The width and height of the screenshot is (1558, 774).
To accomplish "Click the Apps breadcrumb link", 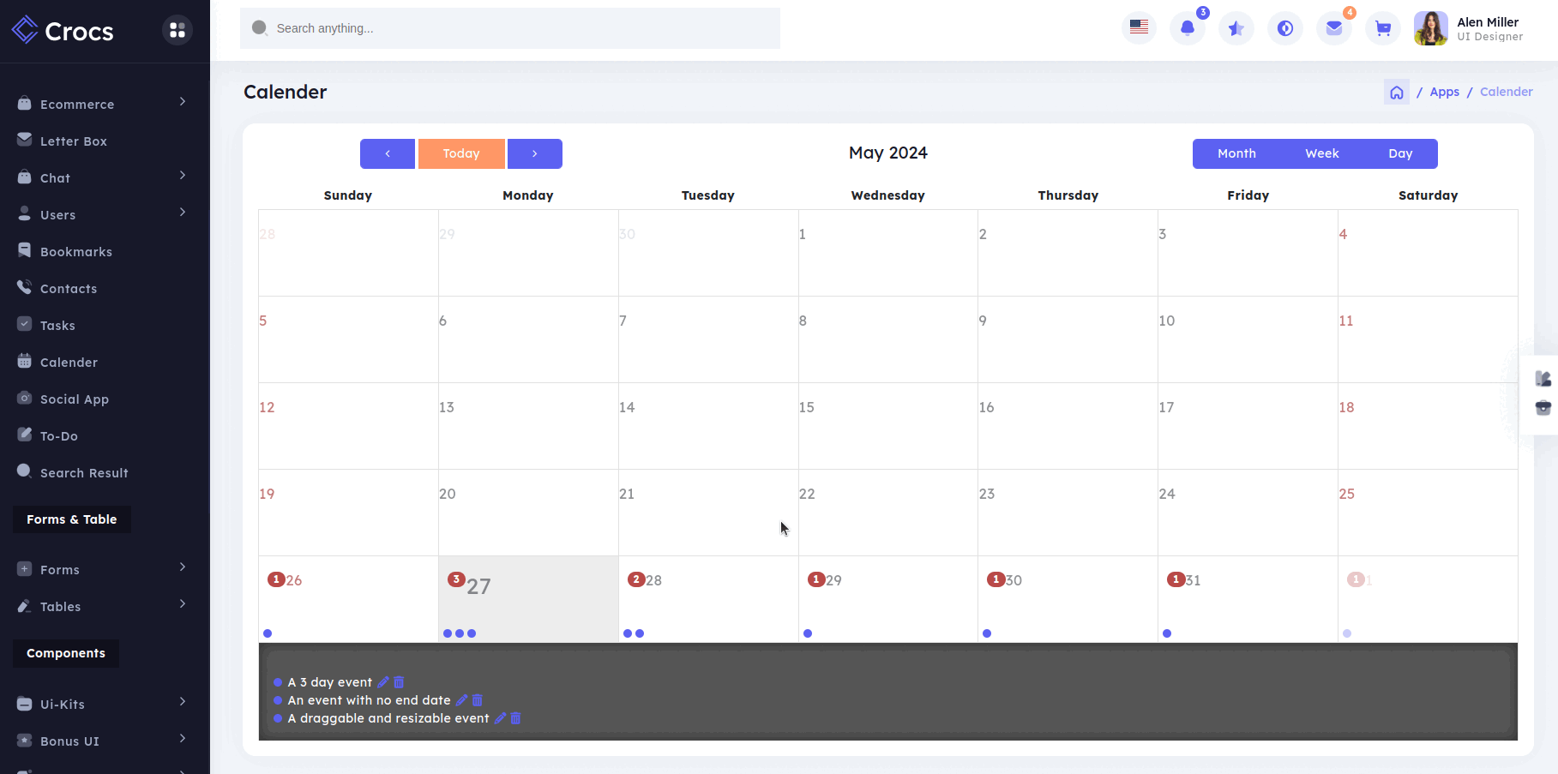I will tap(1444, 93).
